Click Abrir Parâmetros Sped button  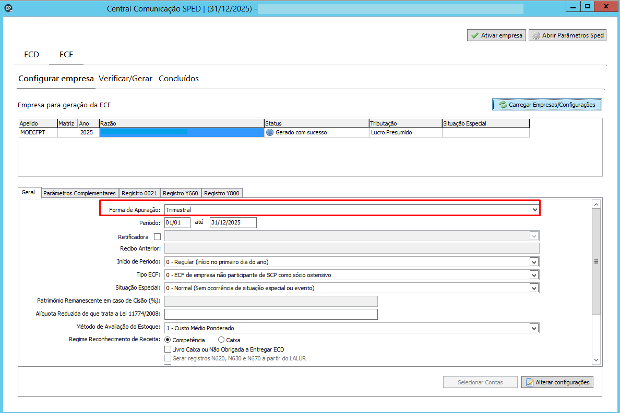(x=567, y=35)
